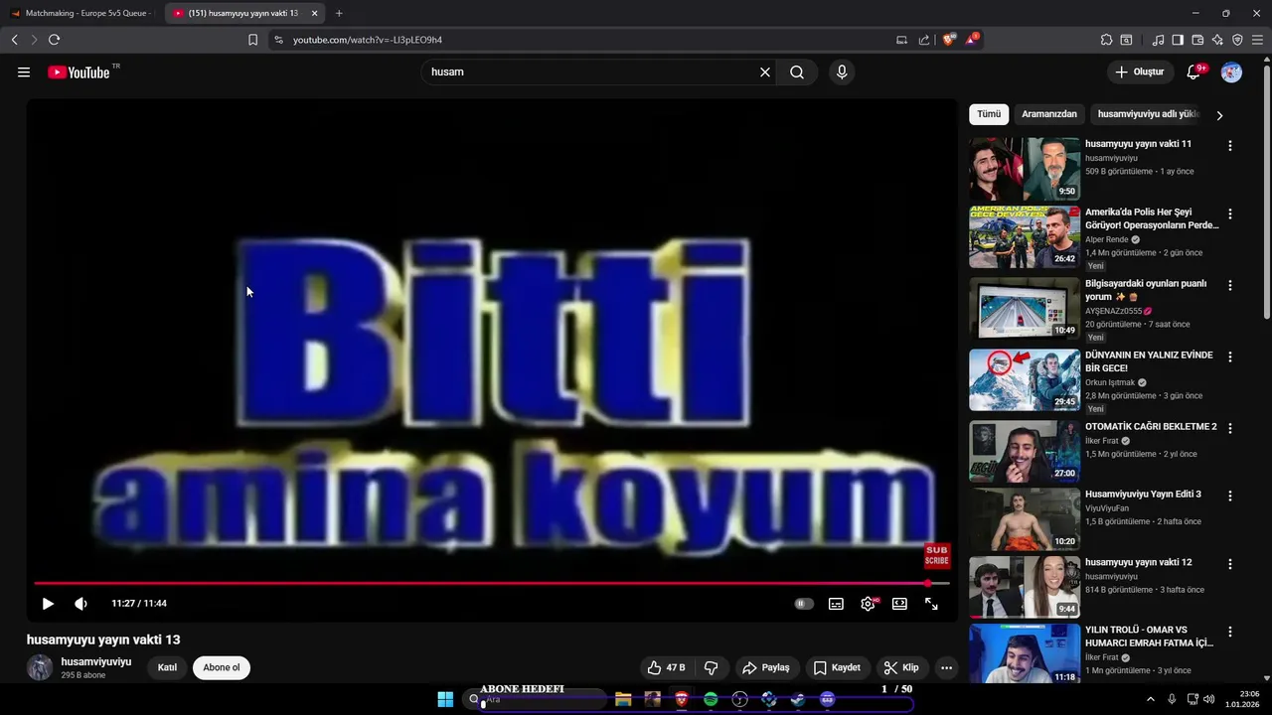
Task: Select the husamviyuviyu adlı yükle chip
Action: [x=1148, y=114]
